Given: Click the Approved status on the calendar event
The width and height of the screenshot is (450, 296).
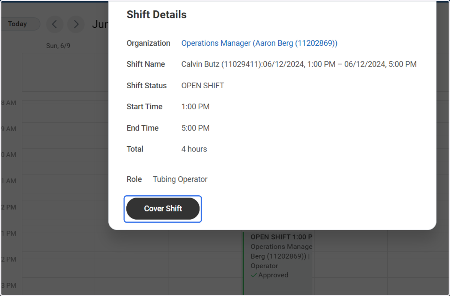Looking at the screenshot, I should pos(270,275).
